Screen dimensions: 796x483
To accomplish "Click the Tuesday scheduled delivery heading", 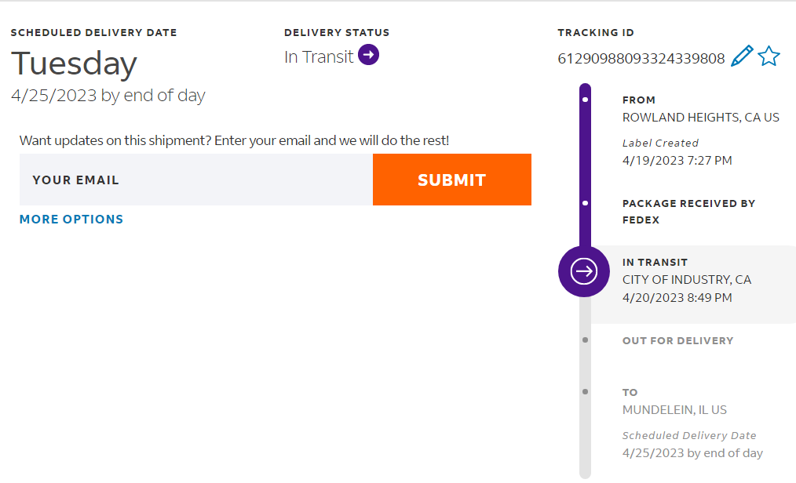I will pyautogui.click(x=74, y=64).
